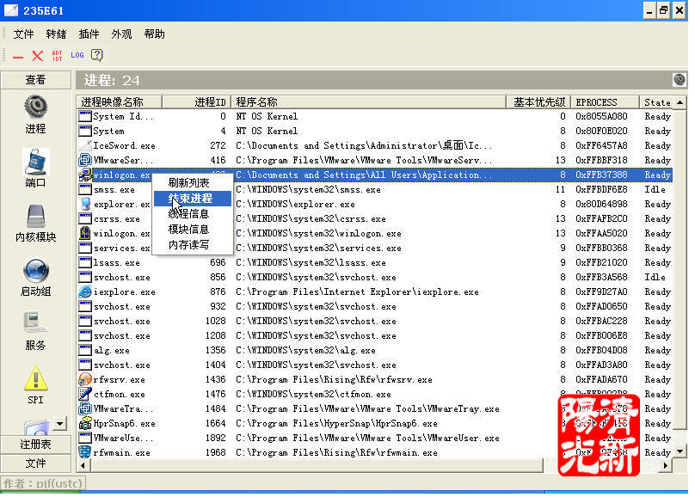Click the ctfmon.exe pen icon

[84, 394]
